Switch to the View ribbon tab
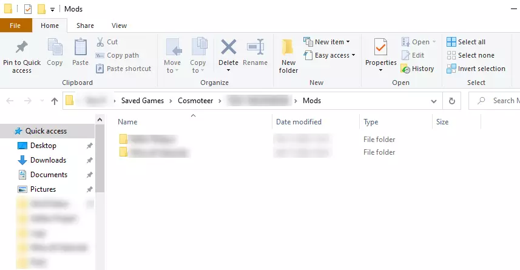 (119, 25)
